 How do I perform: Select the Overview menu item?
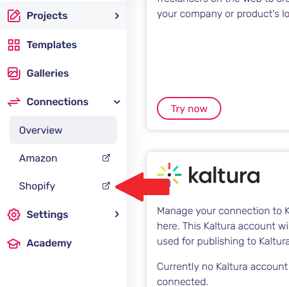(63, 130)
